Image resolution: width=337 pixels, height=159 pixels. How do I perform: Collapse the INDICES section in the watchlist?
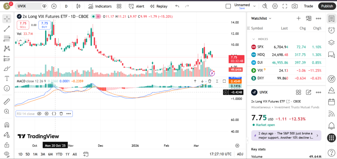pyautogui.click(x=254, y=39)
